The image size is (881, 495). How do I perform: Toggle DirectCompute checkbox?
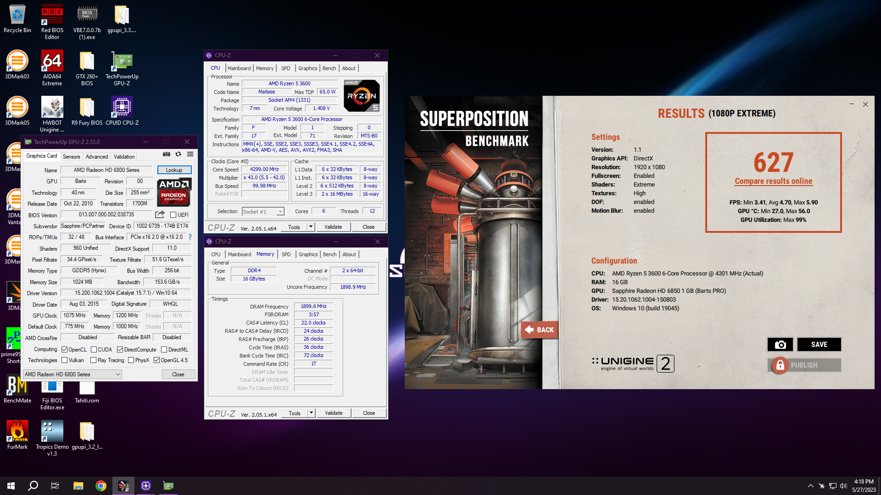pyautogui.click(x=120, y=350)
